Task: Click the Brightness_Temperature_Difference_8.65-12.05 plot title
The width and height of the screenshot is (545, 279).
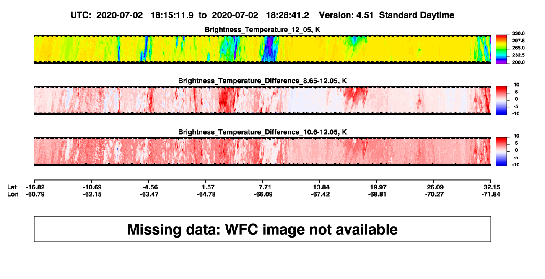Action: tap(262, 81)
